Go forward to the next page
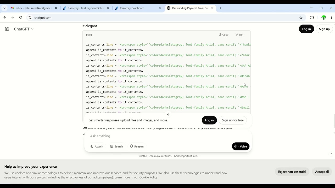This screenshot has height=188, width=335. tap(13, 17)
